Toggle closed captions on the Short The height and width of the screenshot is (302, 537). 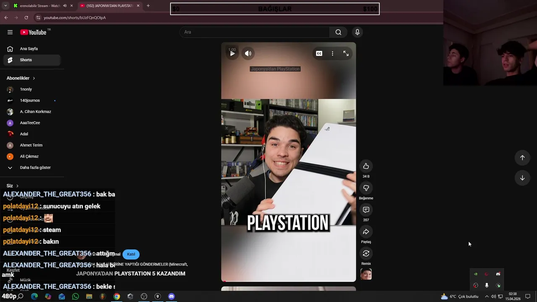pyautogui.click(x=319, y=53)
